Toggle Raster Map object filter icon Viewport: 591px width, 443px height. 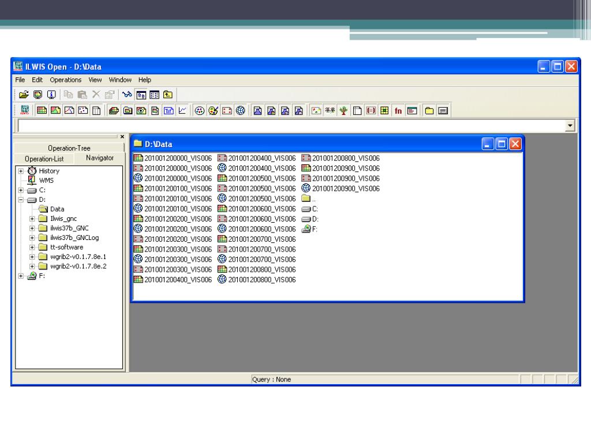click(x=42, y=110)
